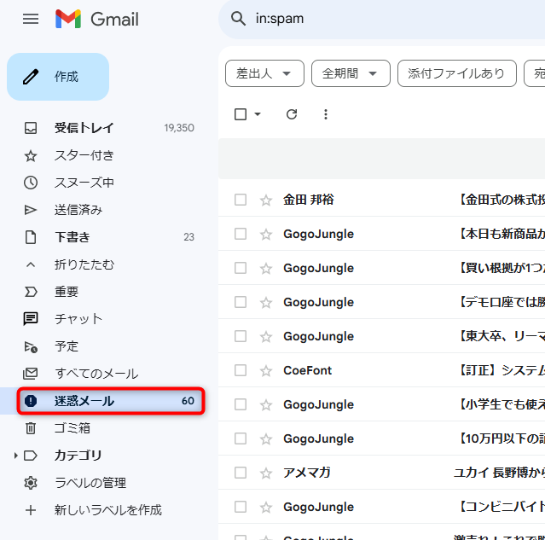Click the document icon beside 下書き
This screenshot has width=545, height=540.
31,237
